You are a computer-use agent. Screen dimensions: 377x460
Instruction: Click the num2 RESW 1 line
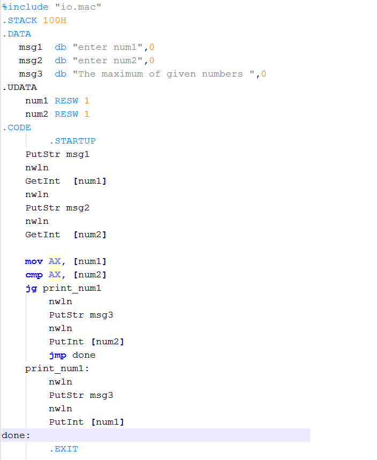click(x=57, y=114)
